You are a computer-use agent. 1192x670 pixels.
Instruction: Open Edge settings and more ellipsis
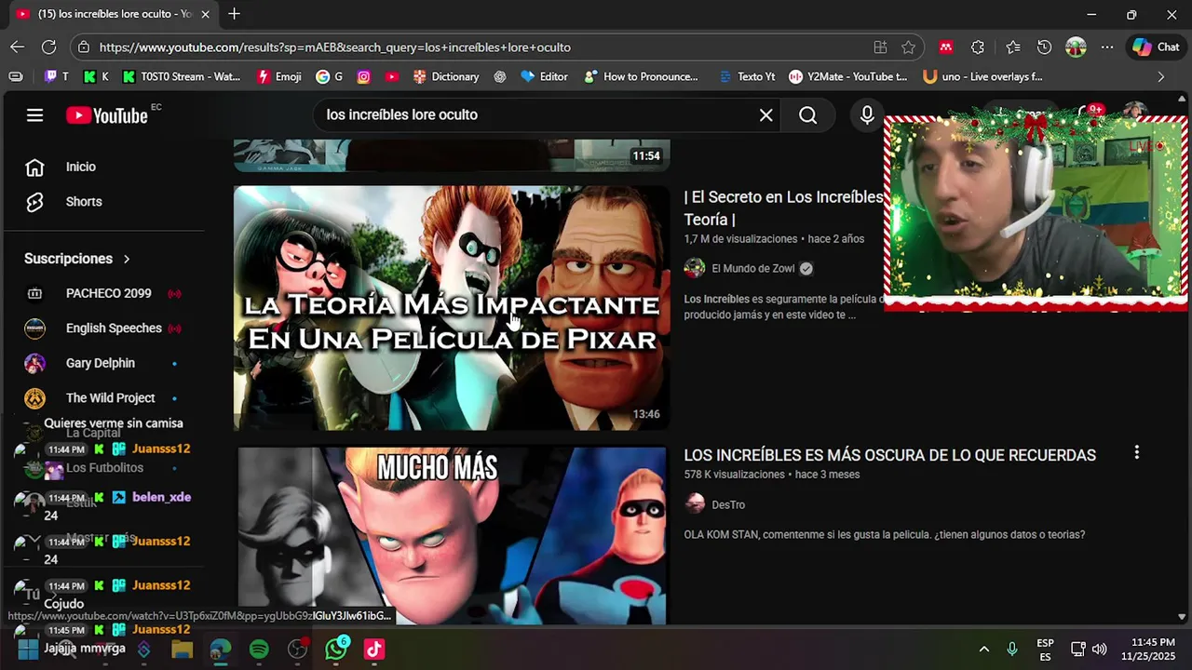tap(1106, 47)
